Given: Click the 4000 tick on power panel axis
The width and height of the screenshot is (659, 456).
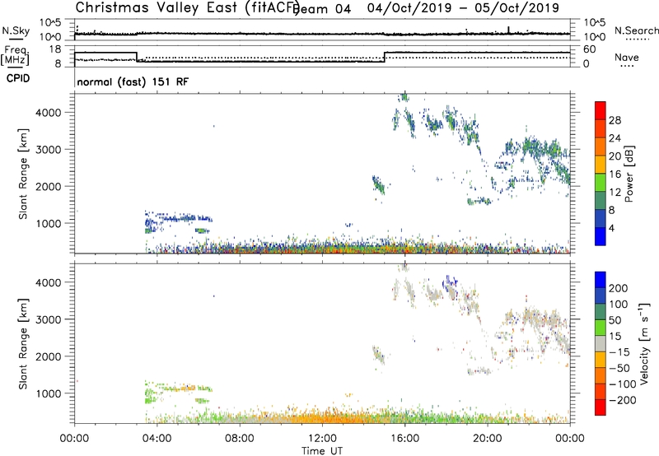Looking at the screenshot, I should 48,113.
